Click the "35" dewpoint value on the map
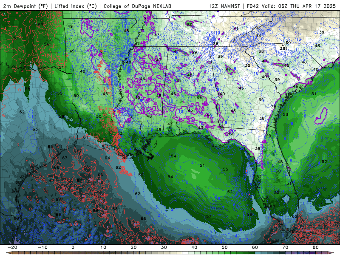This screenshot has width=340, height=255. 248,65
